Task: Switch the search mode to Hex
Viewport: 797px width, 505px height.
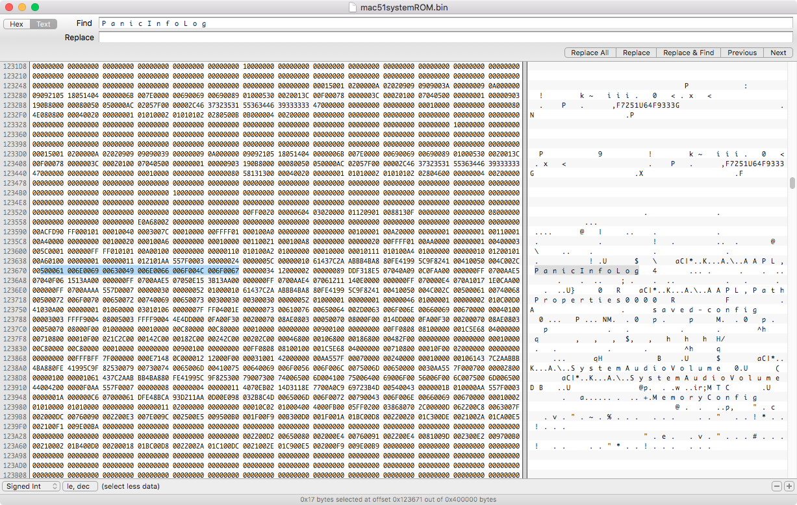Action: (x=16, y=24)
